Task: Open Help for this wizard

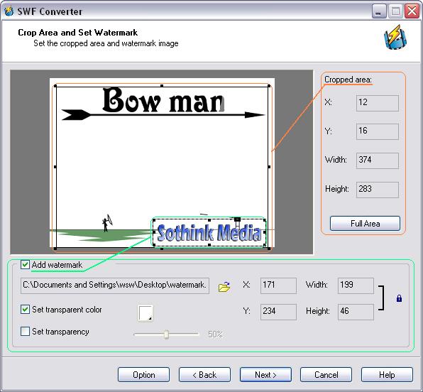Action: 387,375
